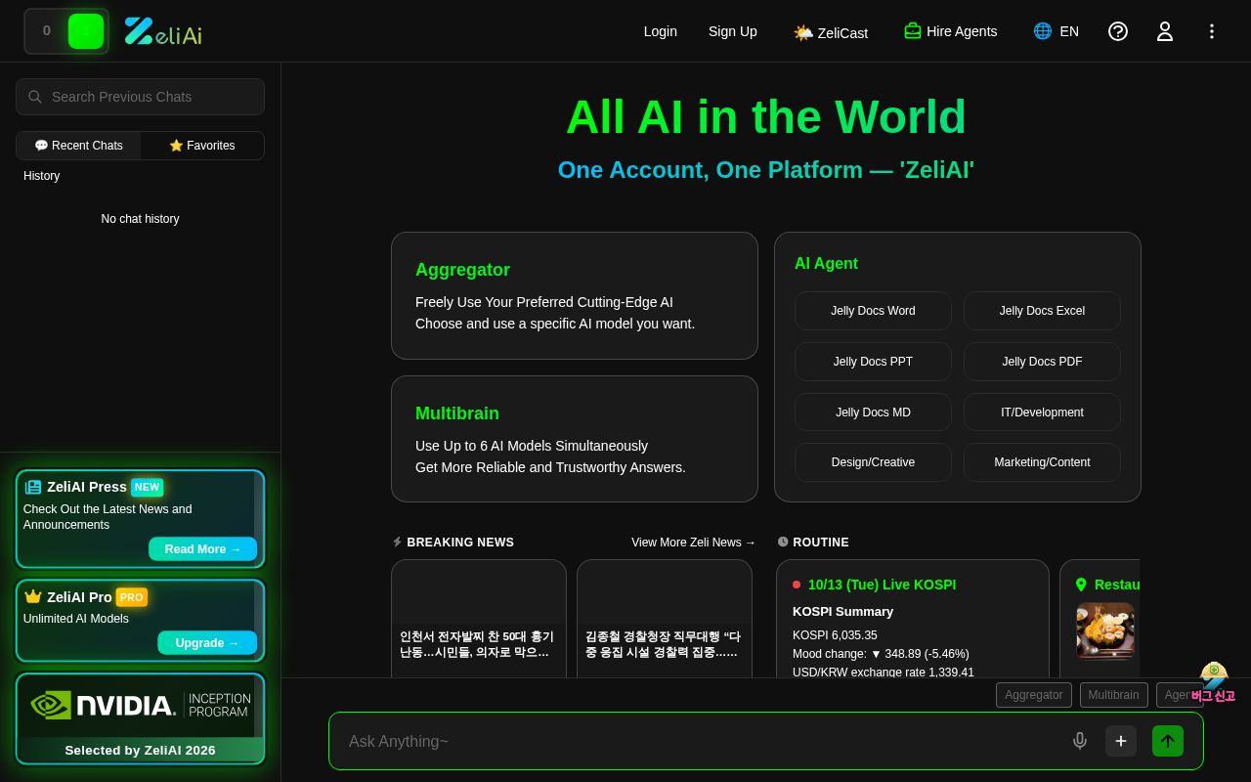Open the EN language selector

pyautogui.click(x=1057, y=31)
